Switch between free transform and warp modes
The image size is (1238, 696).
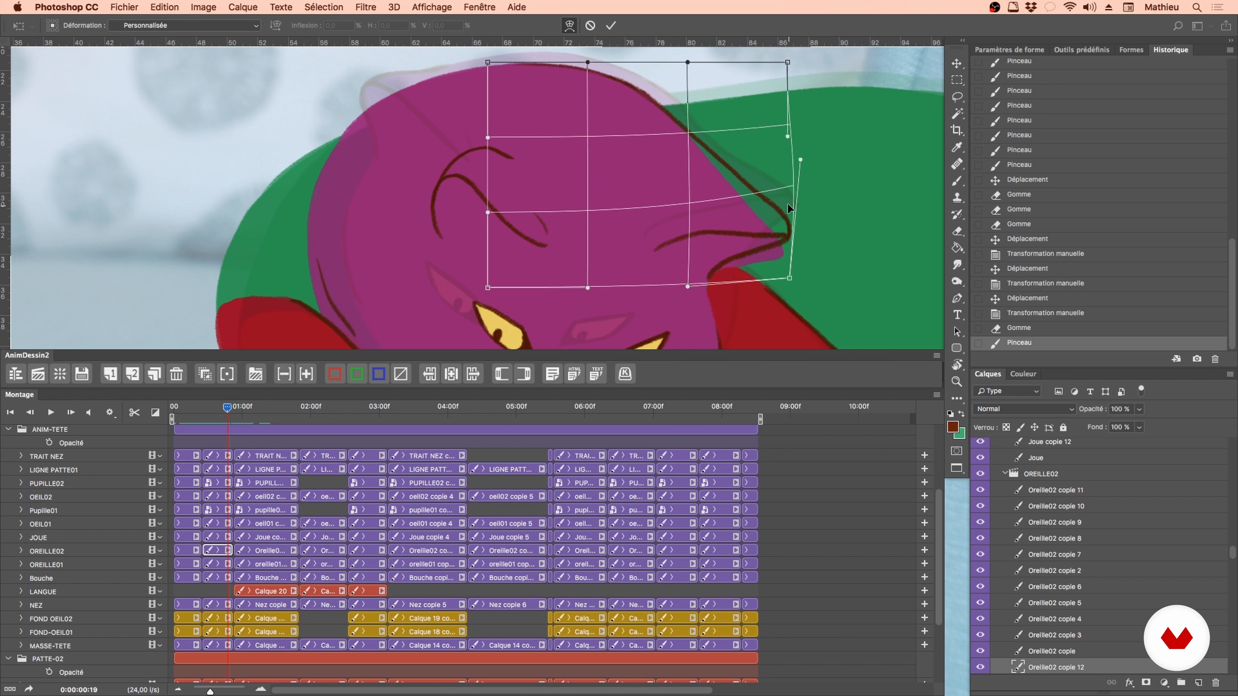point(569,25)
